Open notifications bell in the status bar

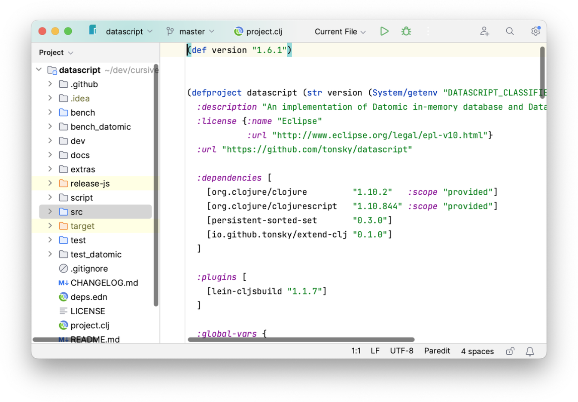530,351
